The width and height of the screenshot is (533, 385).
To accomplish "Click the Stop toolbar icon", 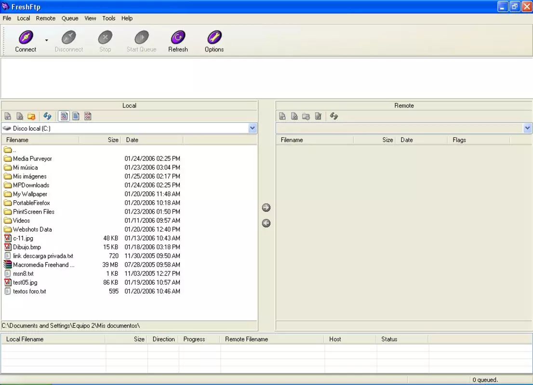I will [x=105, y=41].
